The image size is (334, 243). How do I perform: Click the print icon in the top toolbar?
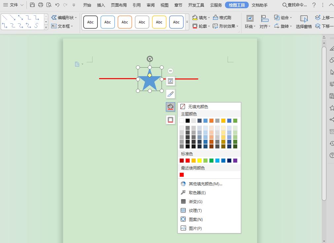[x=41, y=5]
